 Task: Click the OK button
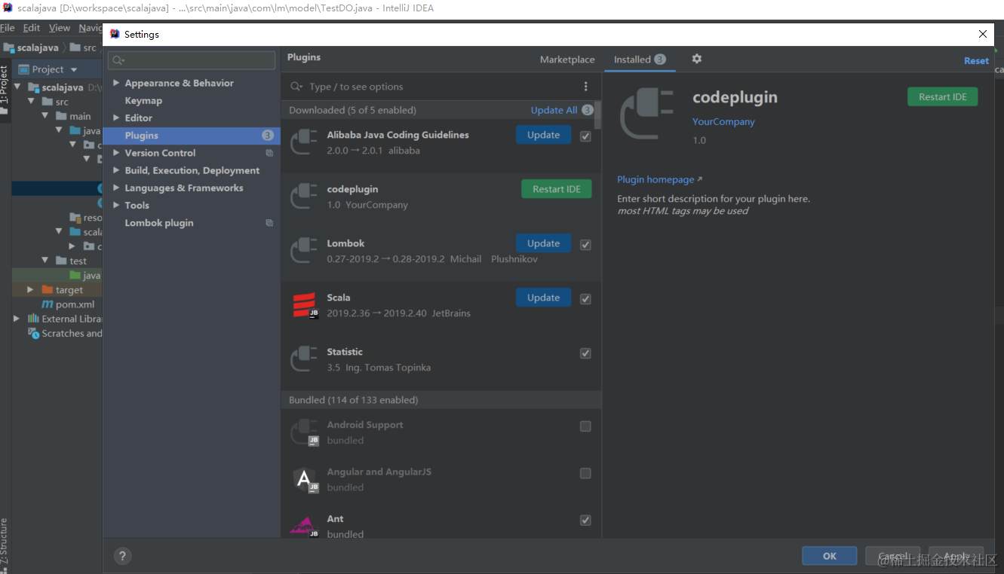coord(829,556)
